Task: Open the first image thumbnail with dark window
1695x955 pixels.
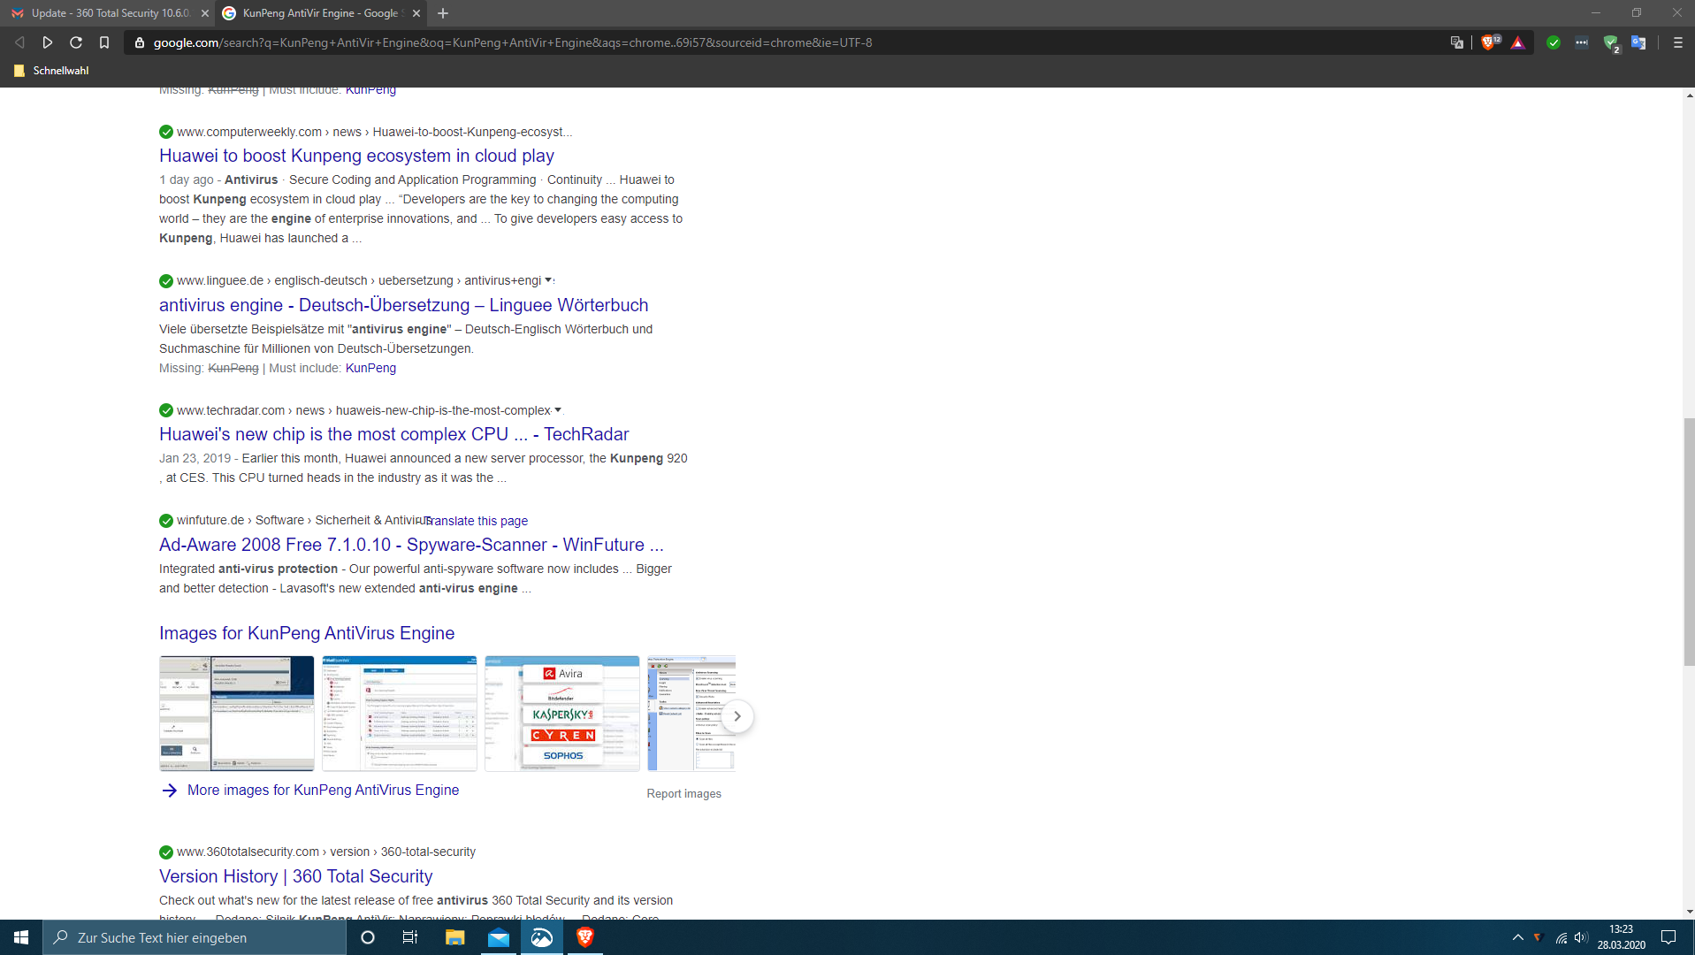Action: point(236,714)
